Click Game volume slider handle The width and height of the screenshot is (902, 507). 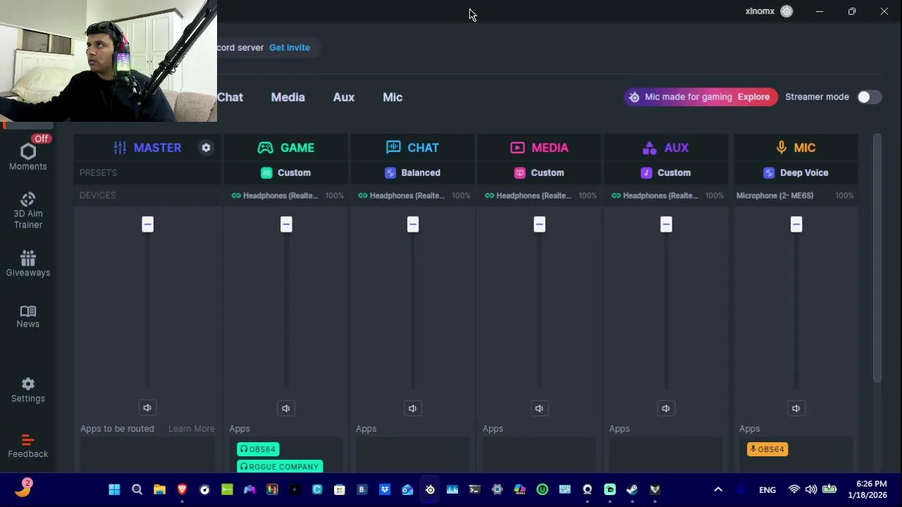pos(286,225)
